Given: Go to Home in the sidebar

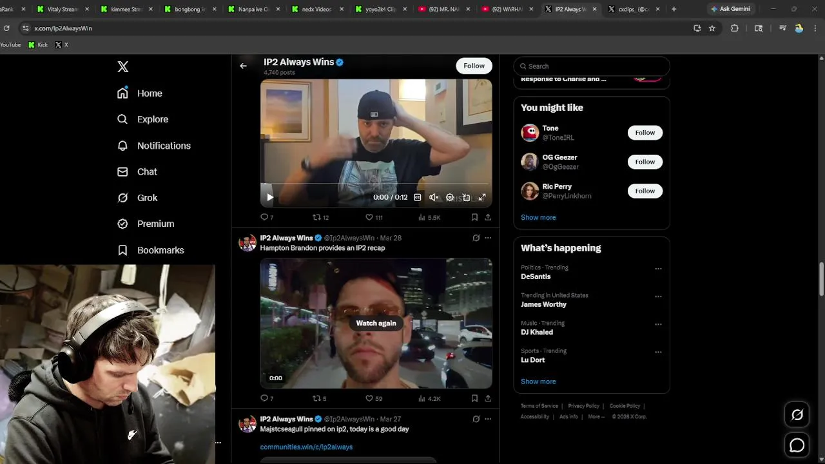Looking at the screenshot, I should click(x=140, y=93).
